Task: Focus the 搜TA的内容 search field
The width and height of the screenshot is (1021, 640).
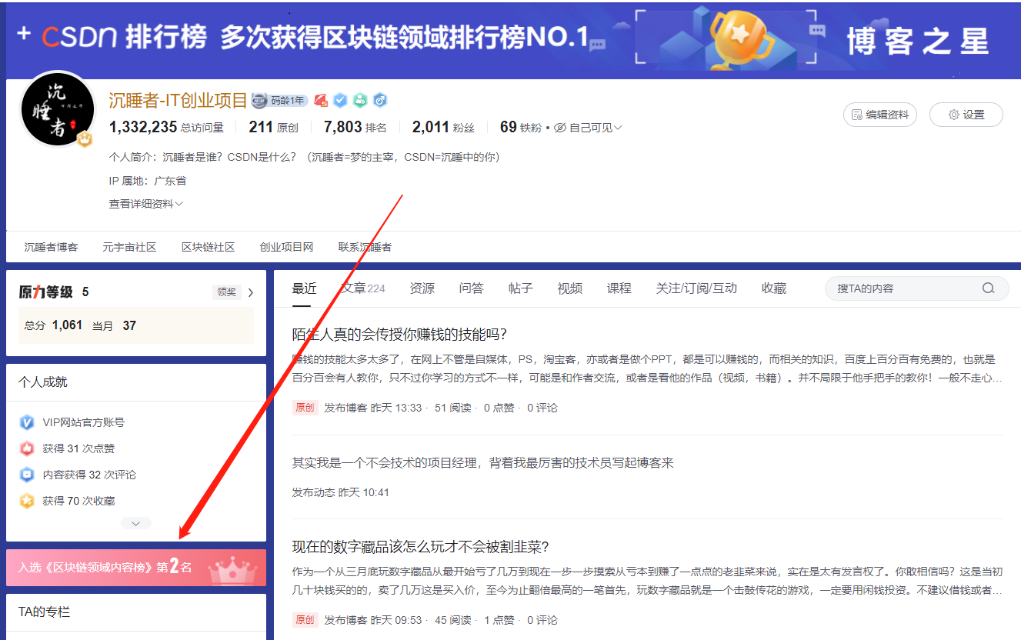Action: click(x=916, y=288)
